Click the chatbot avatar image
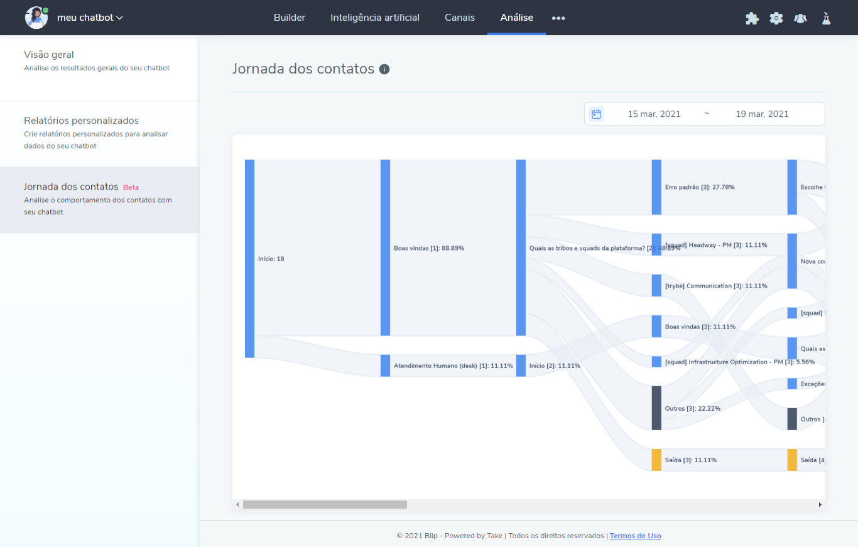The image size is (858, 547). 36,18
